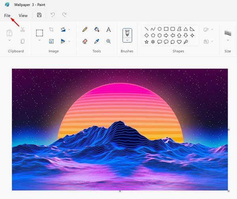Open the Rotate dropdown arrow
Screen dimensions: 237x199
click(69, 29)
